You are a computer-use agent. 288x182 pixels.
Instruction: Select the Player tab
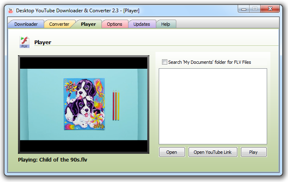88,24
